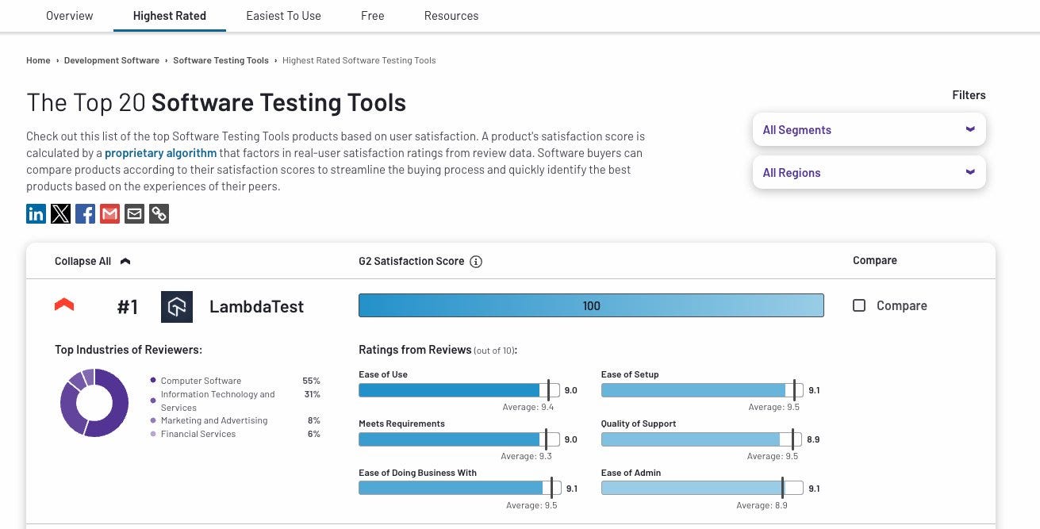Follow the proprietary algorithm link
The height and width of the screenshot is (529, 1040).
tap(161, 153)
